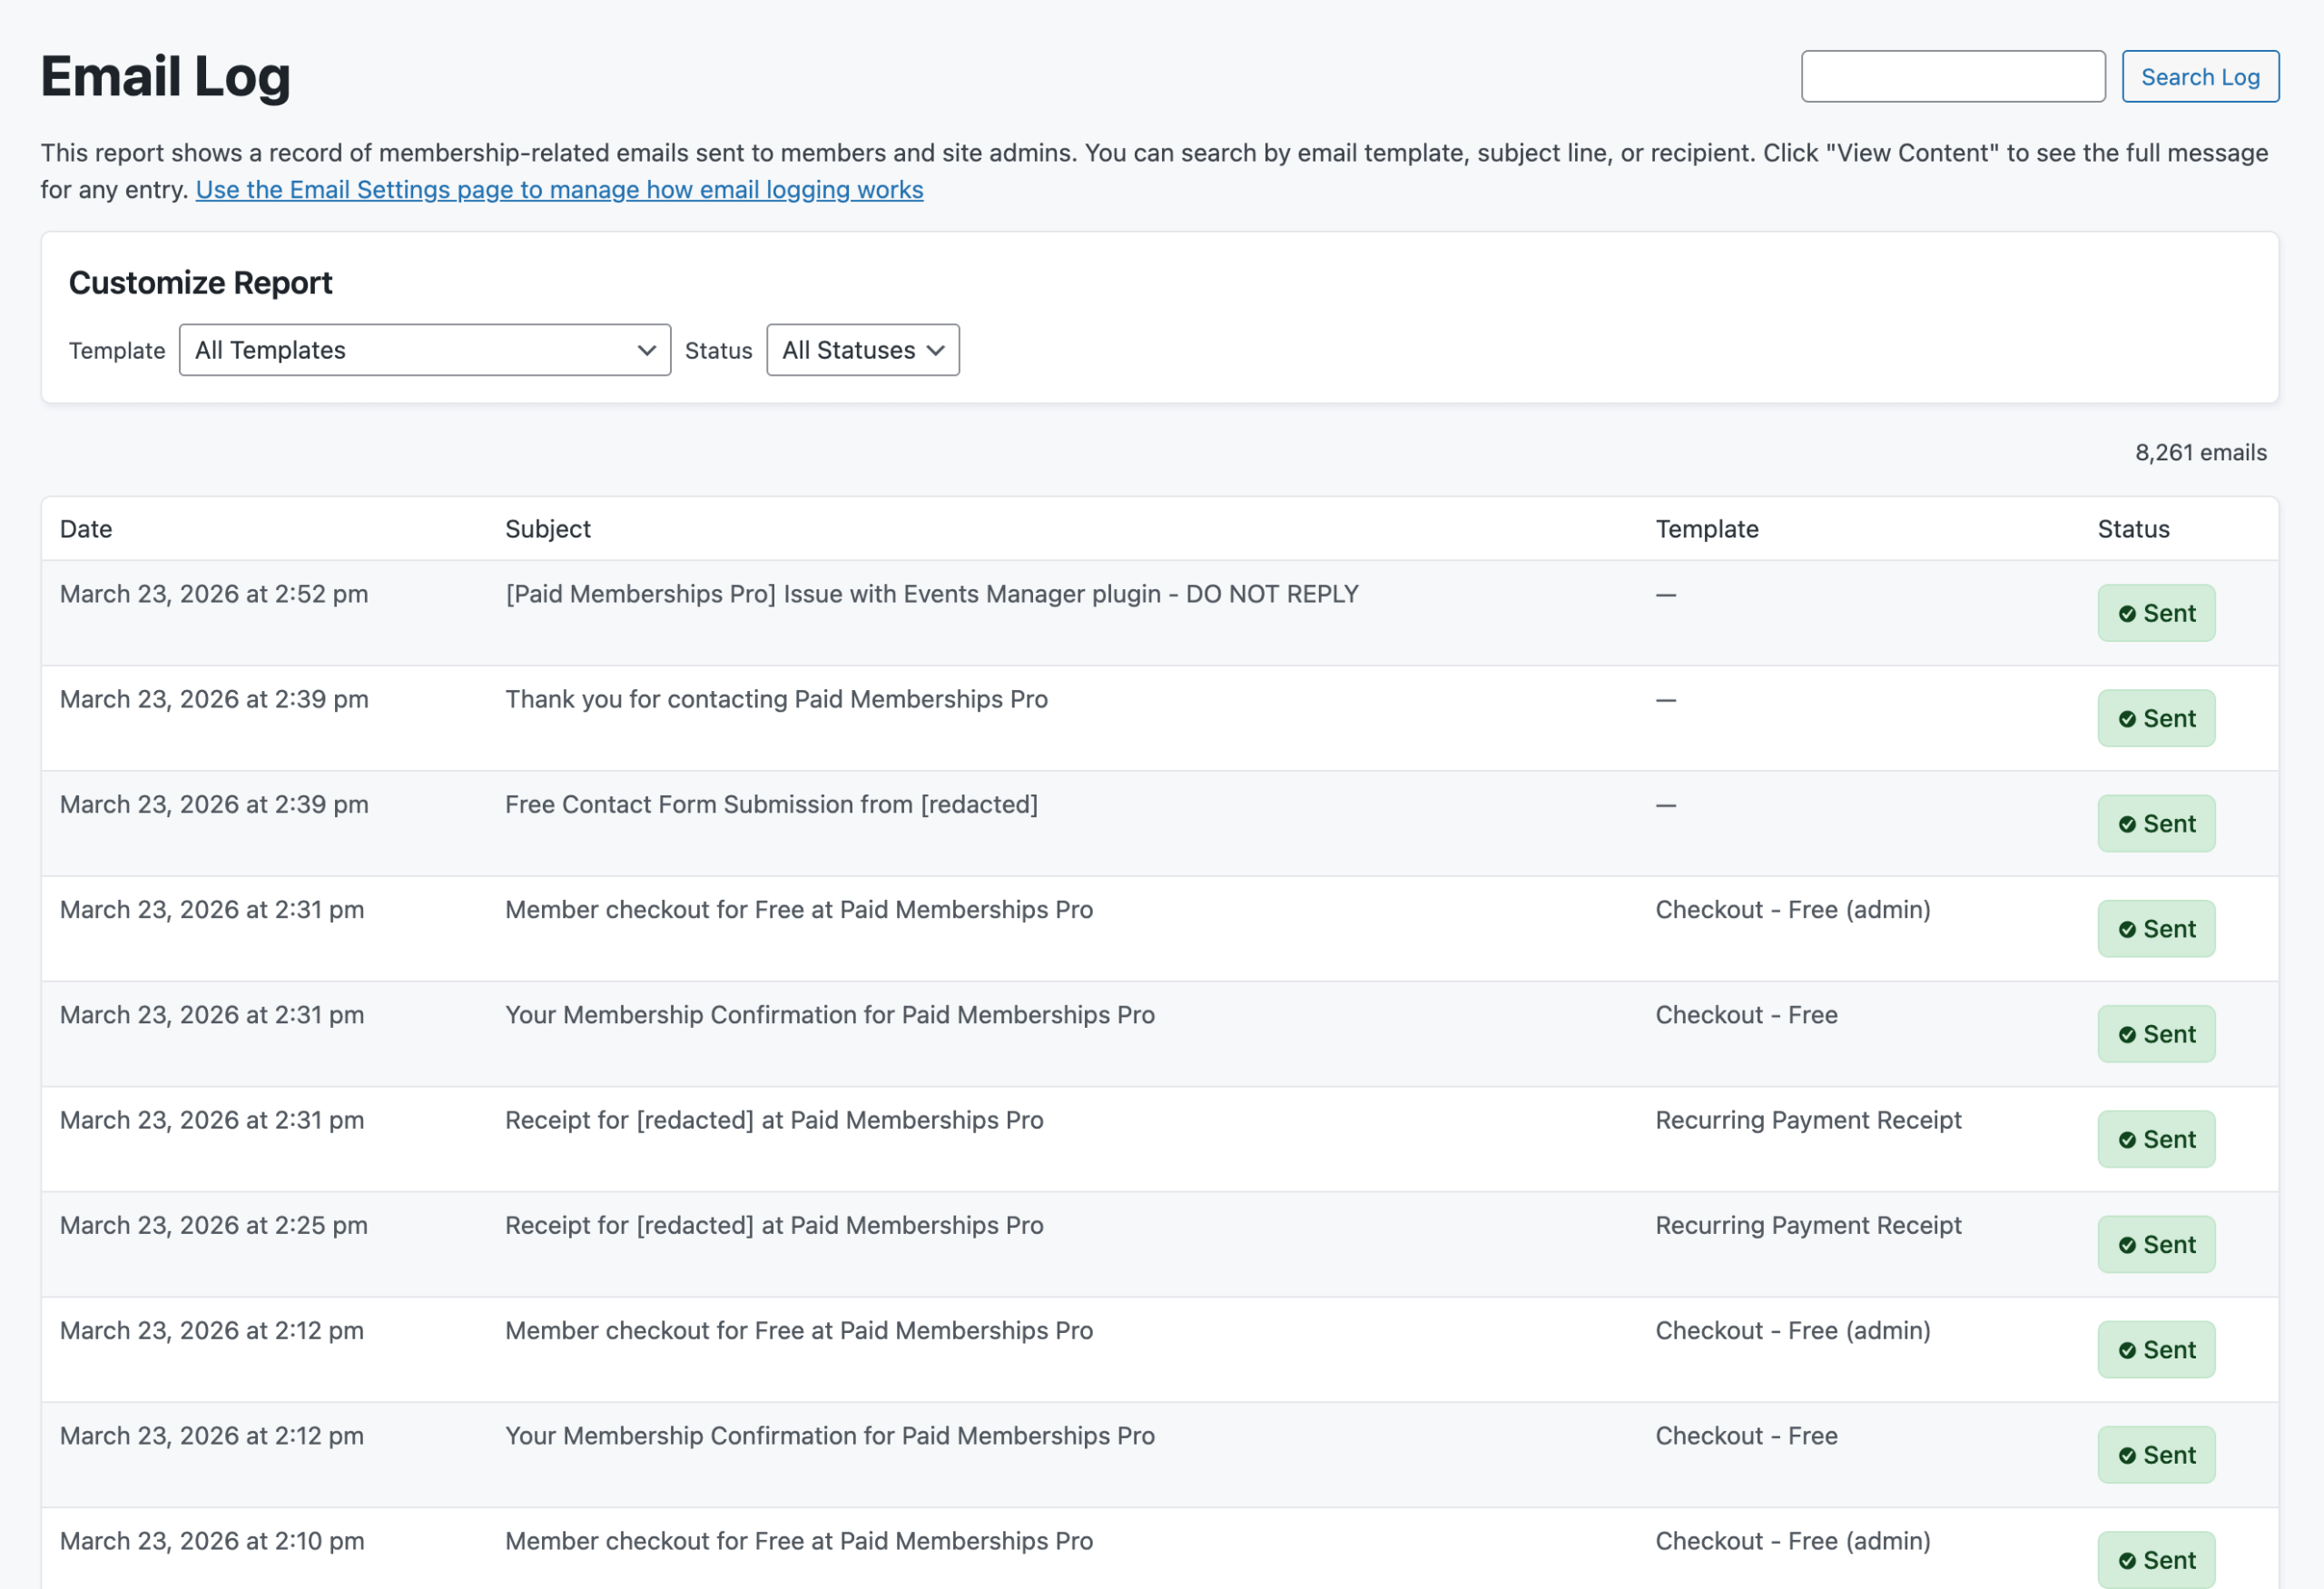Click the Date column header
Screen dimensions: 2324x1589
85,528
